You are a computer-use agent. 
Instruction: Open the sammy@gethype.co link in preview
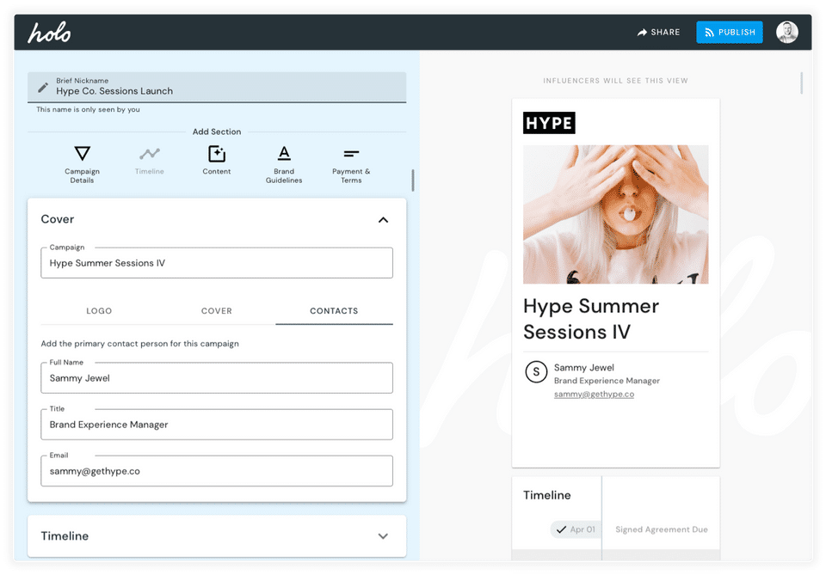coord(594,394)
